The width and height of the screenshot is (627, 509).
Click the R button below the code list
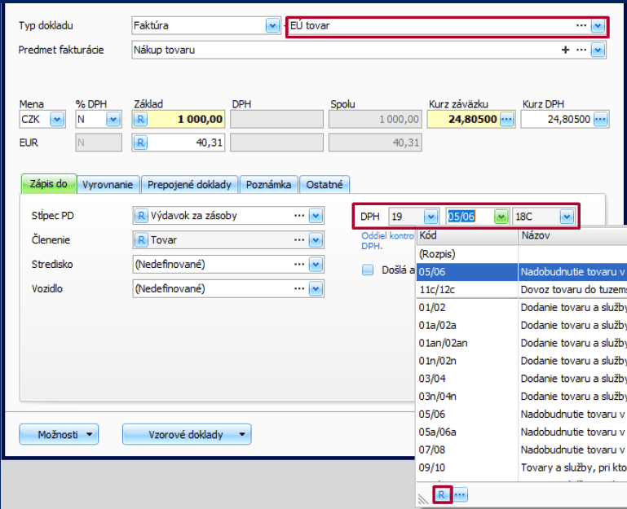pyautogui.click(x=441, y=495)
